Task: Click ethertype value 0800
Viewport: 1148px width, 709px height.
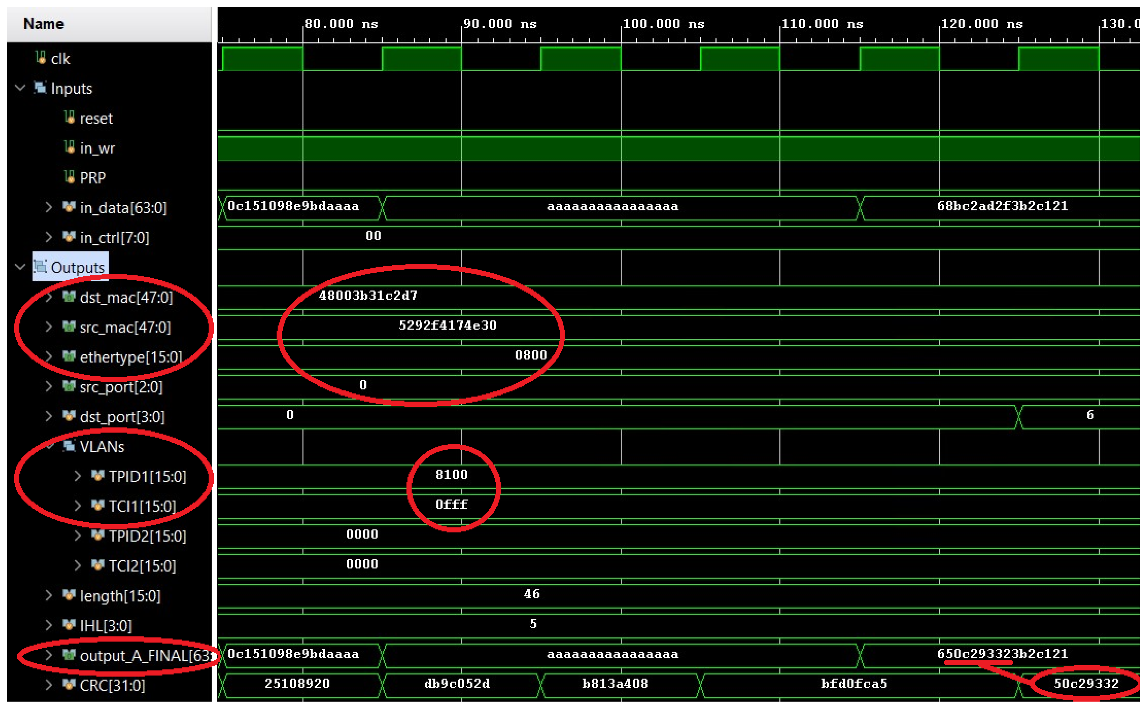Action: tap(531, 355)
